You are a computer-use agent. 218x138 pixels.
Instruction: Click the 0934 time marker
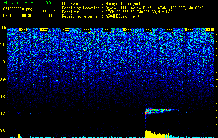coord(86,30)
